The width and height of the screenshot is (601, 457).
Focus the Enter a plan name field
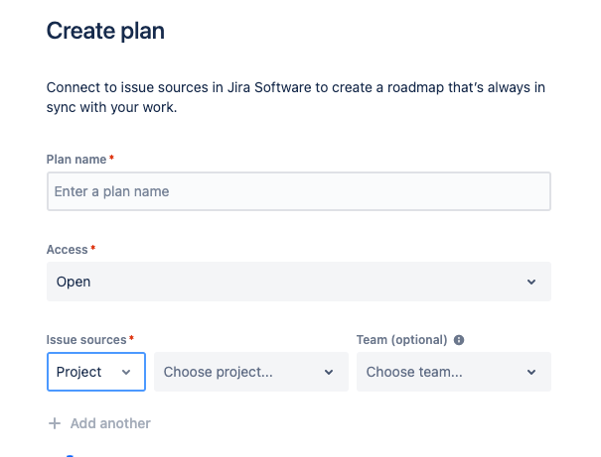click(x=298, y=191)
